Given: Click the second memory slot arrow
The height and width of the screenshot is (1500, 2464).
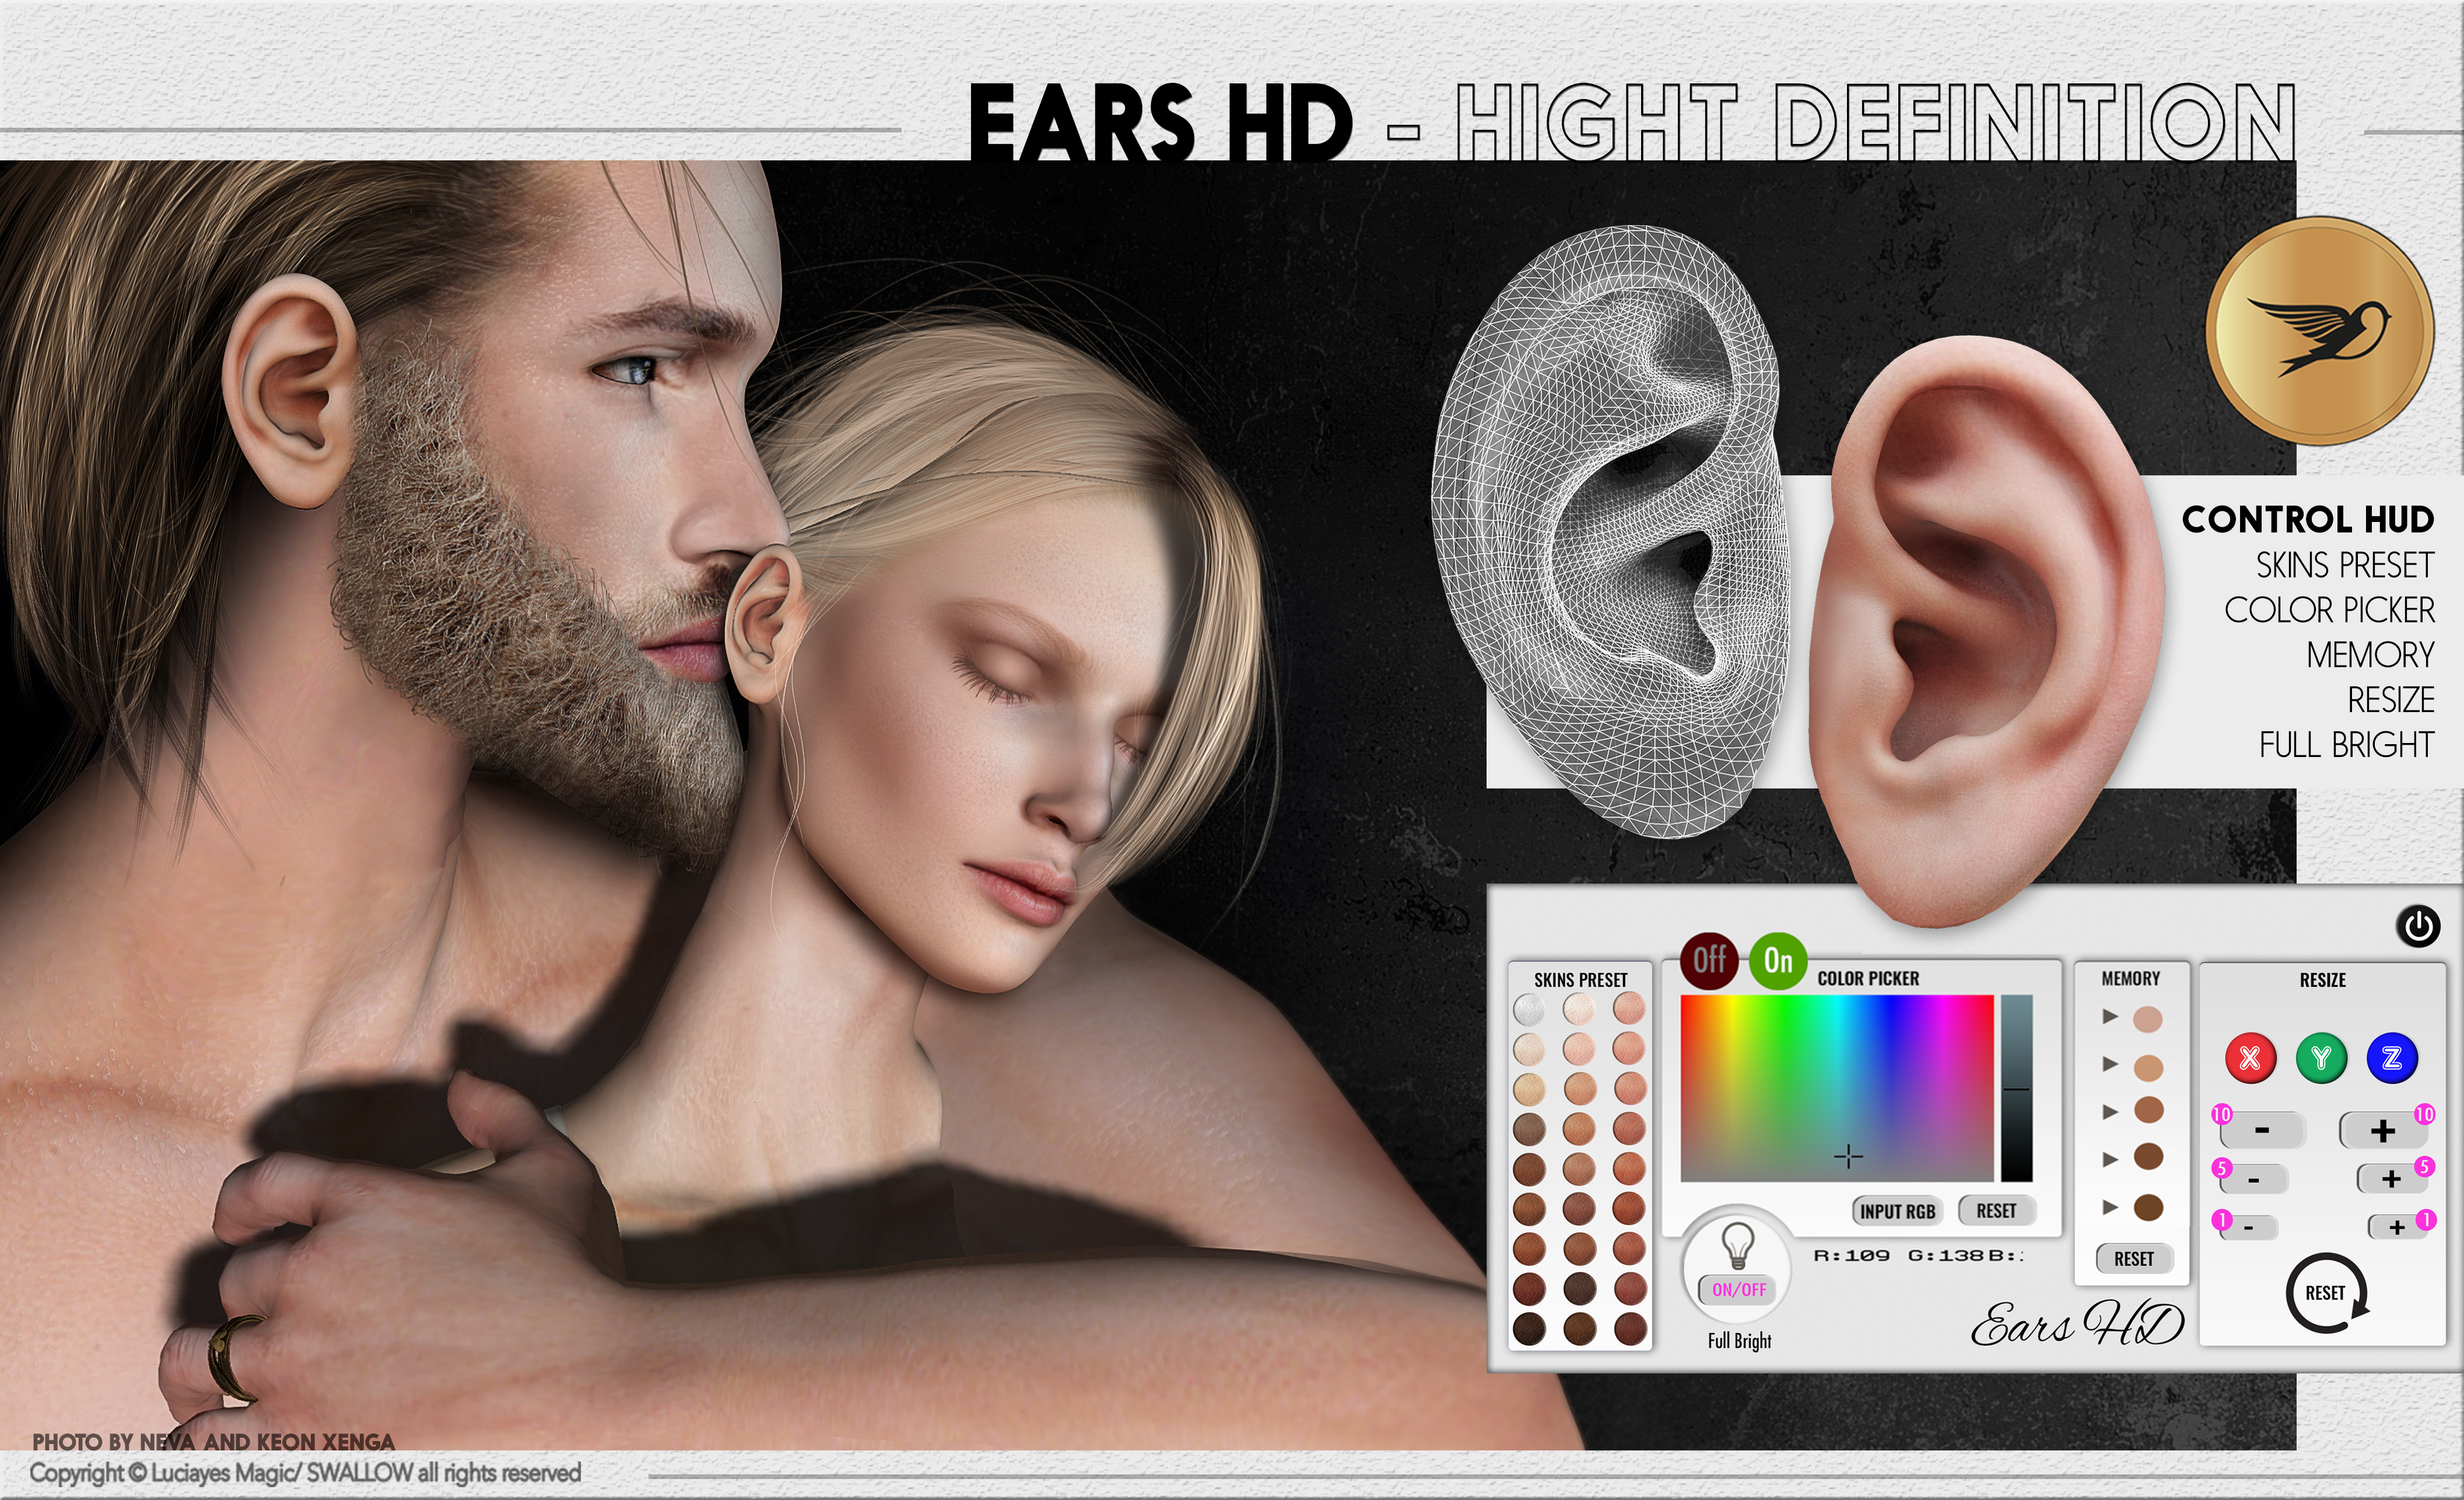Looking at the screenshot, I should click(x=2110, y=1064).
